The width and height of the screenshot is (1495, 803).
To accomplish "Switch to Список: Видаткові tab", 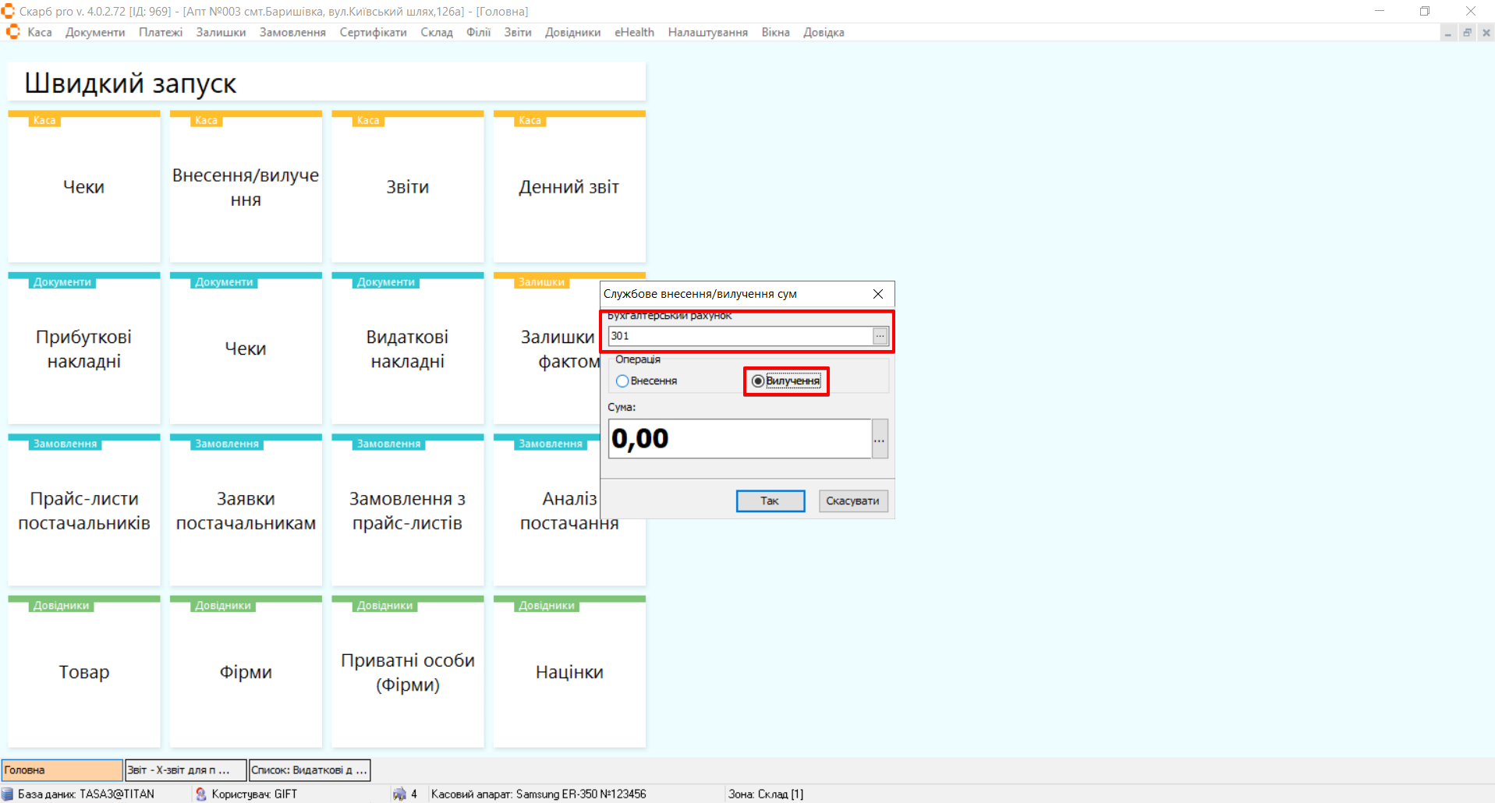I will coord(309,769).
